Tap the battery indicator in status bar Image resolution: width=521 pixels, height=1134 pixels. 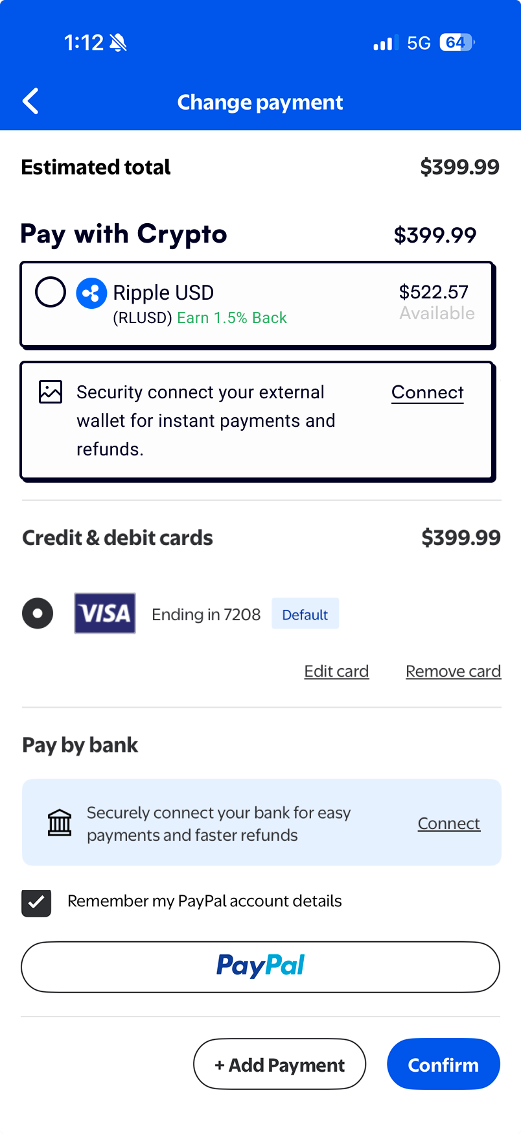tap(457, 43)
